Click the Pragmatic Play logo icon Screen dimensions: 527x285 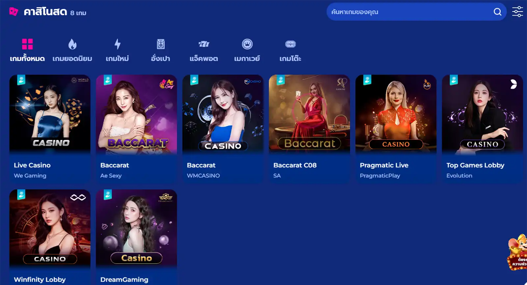pyautogui.click(x=427, y=84)
